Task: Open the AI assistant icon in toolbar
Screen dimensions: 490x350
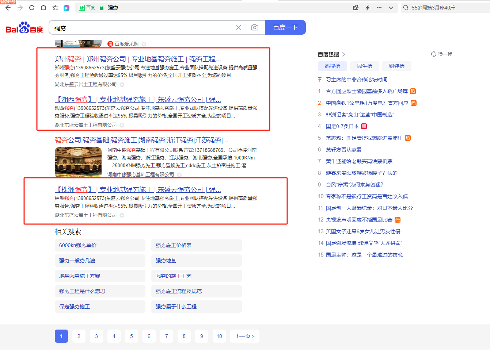Action: coord(67,8)
